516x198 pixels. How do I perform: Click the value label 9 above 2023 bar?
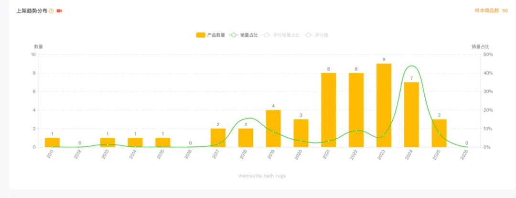pos(384,60)
